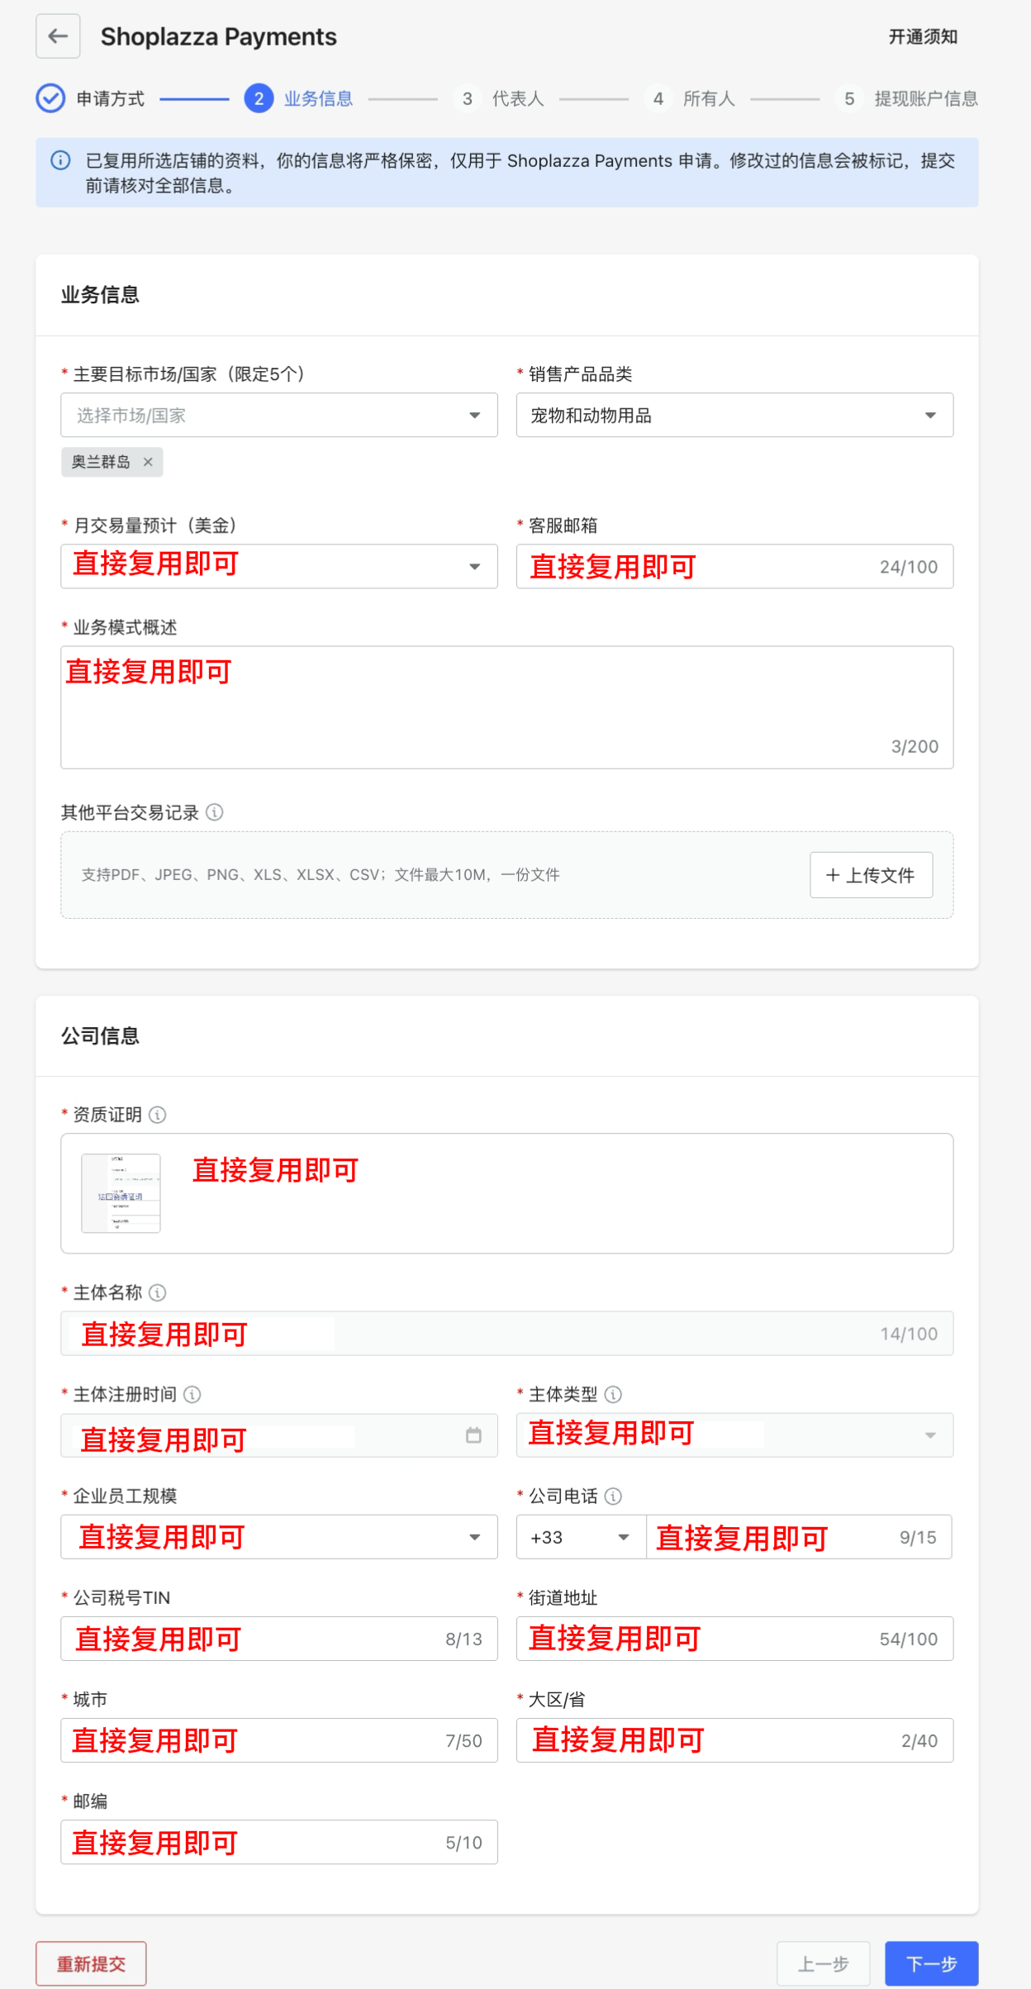Viewport: 1031px width, 1989px height.
Task: Click the back arrow button
Action: (58, 36)
